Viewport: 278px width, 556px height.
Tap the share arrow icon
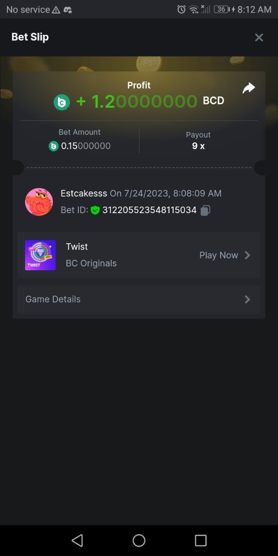[x=249, y=88]
